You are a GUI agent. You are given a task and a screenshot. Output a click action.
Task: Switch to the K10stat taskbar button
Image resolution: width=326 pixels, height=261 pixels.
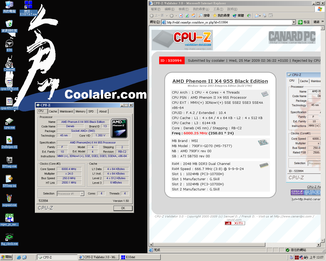[141, 257]
